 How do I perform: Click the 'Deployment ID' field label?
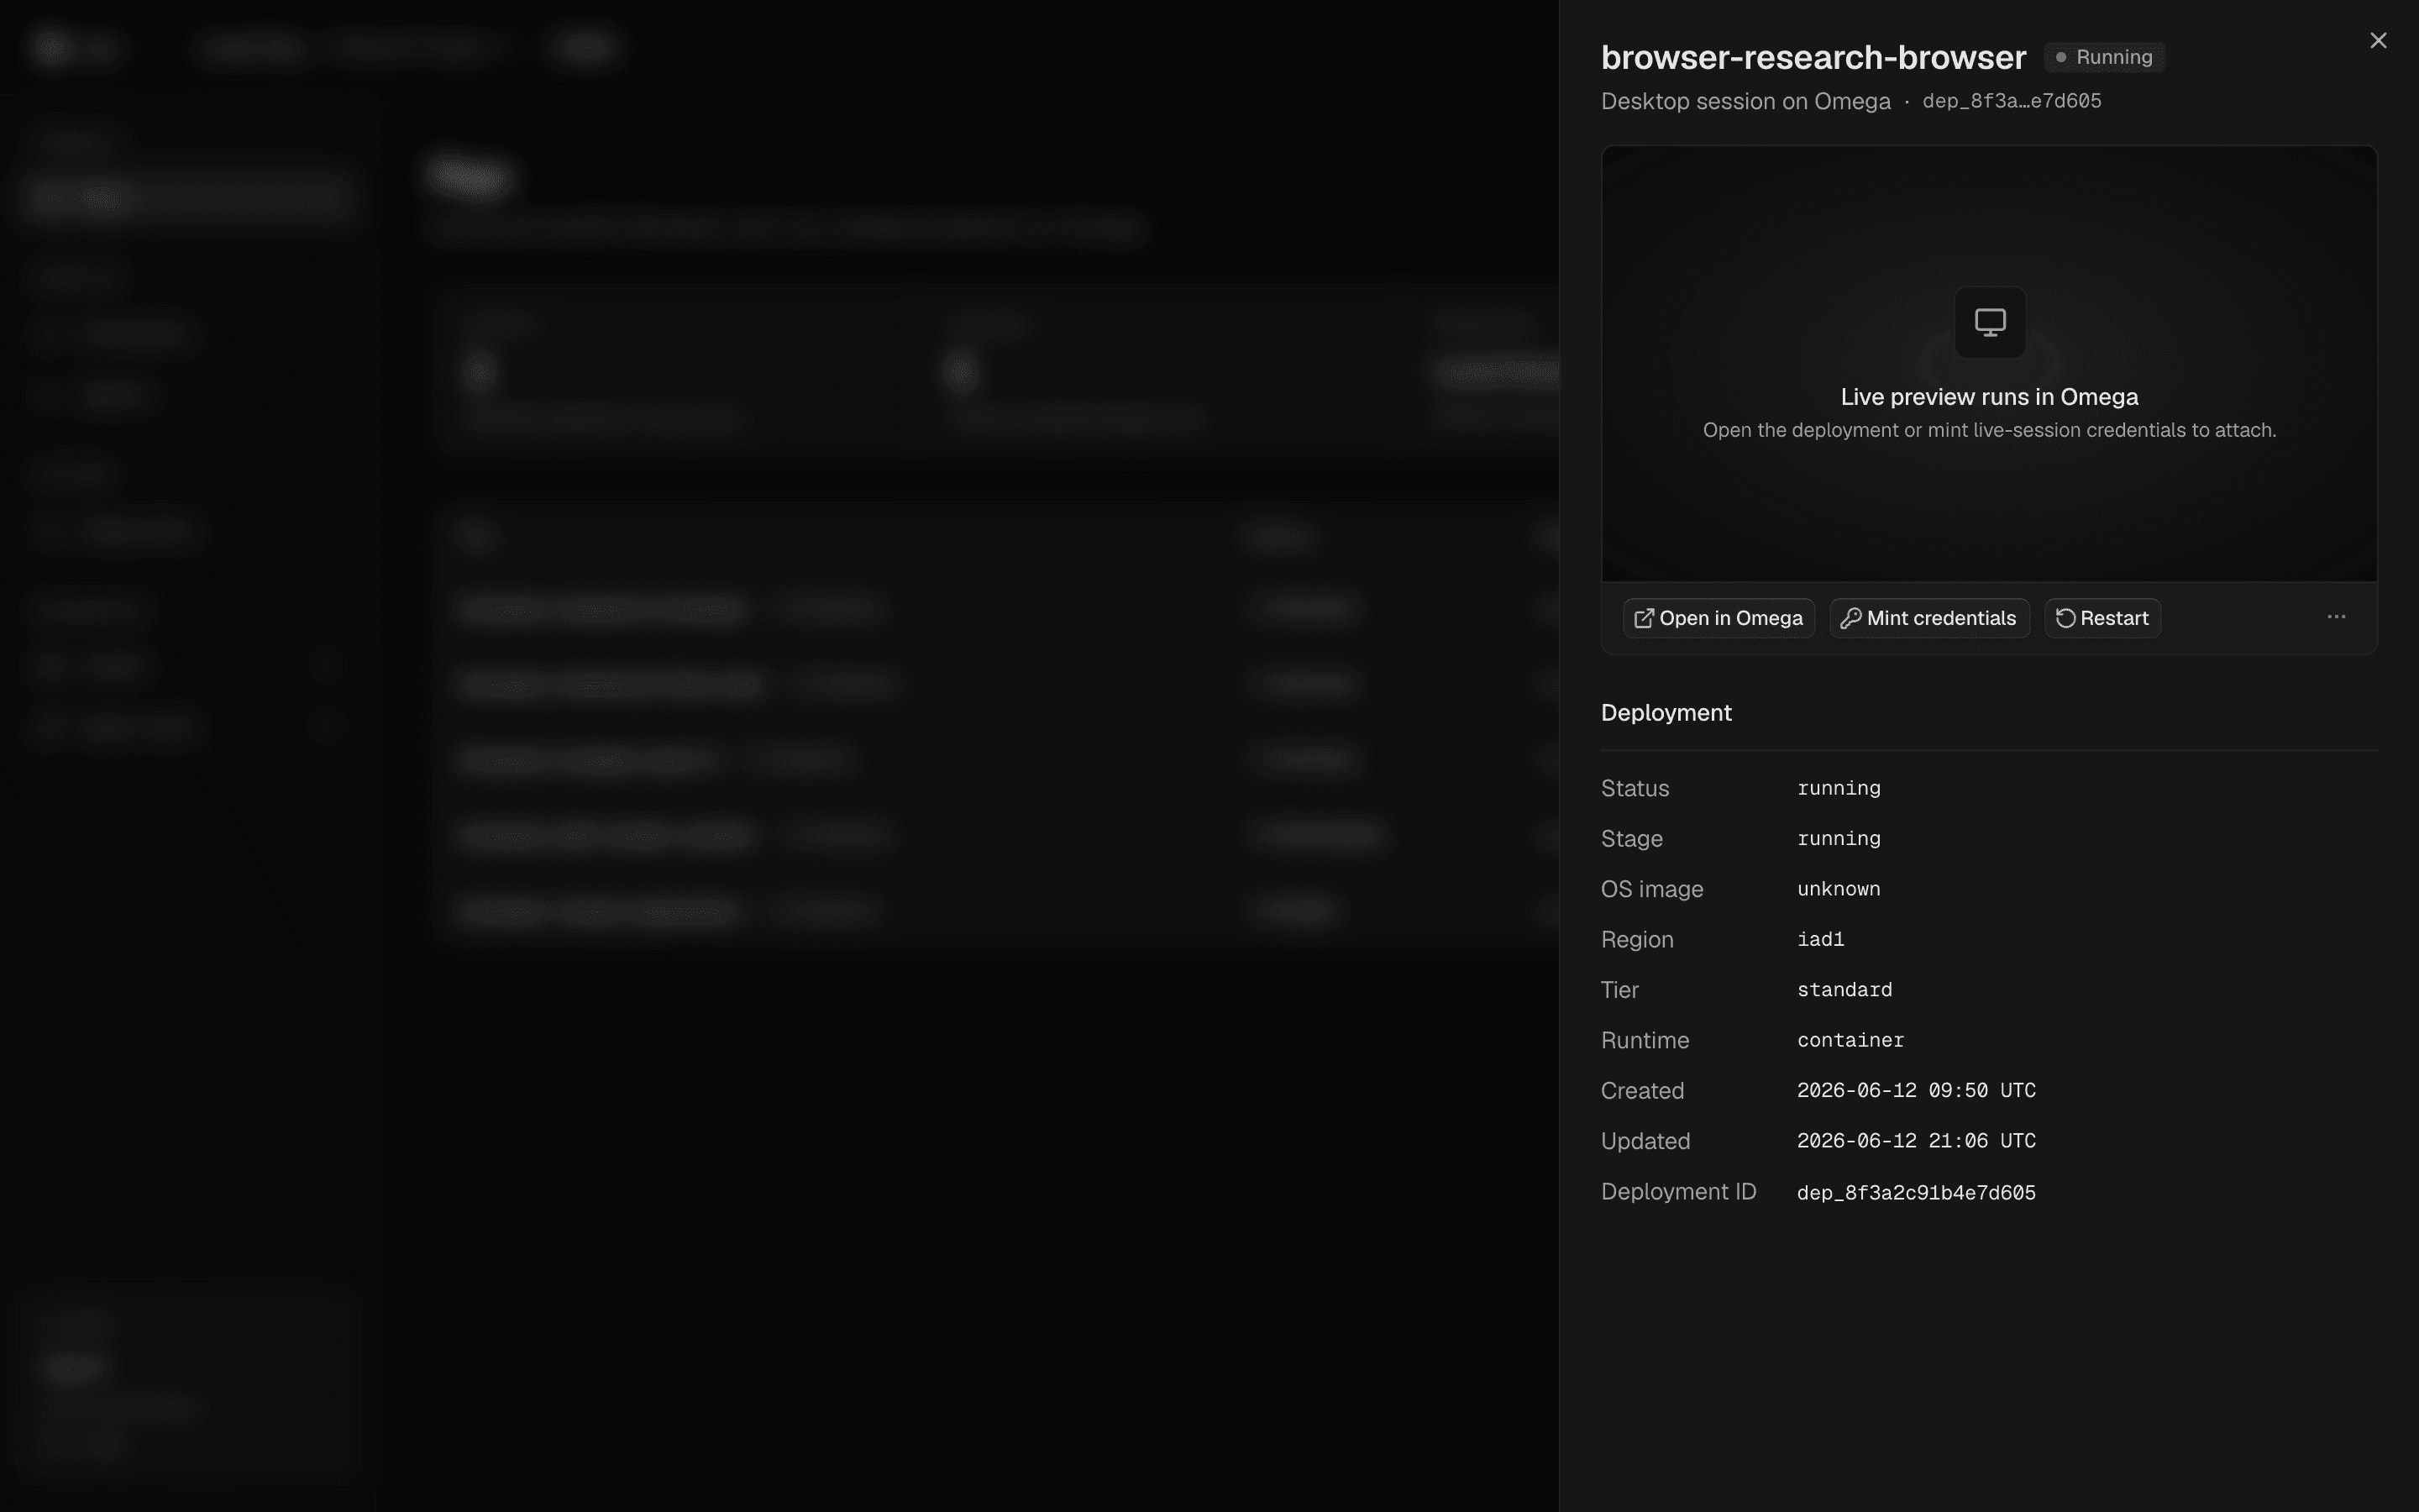(1678, 1192)
